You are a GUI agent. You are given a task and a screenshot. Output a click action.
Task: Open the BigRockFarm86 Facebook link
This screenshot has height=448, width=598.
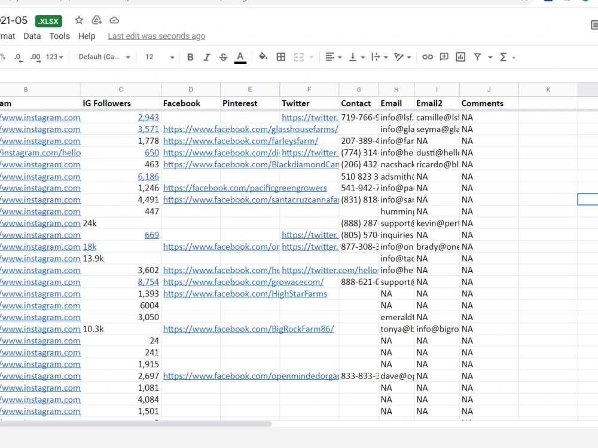point(249,329)
